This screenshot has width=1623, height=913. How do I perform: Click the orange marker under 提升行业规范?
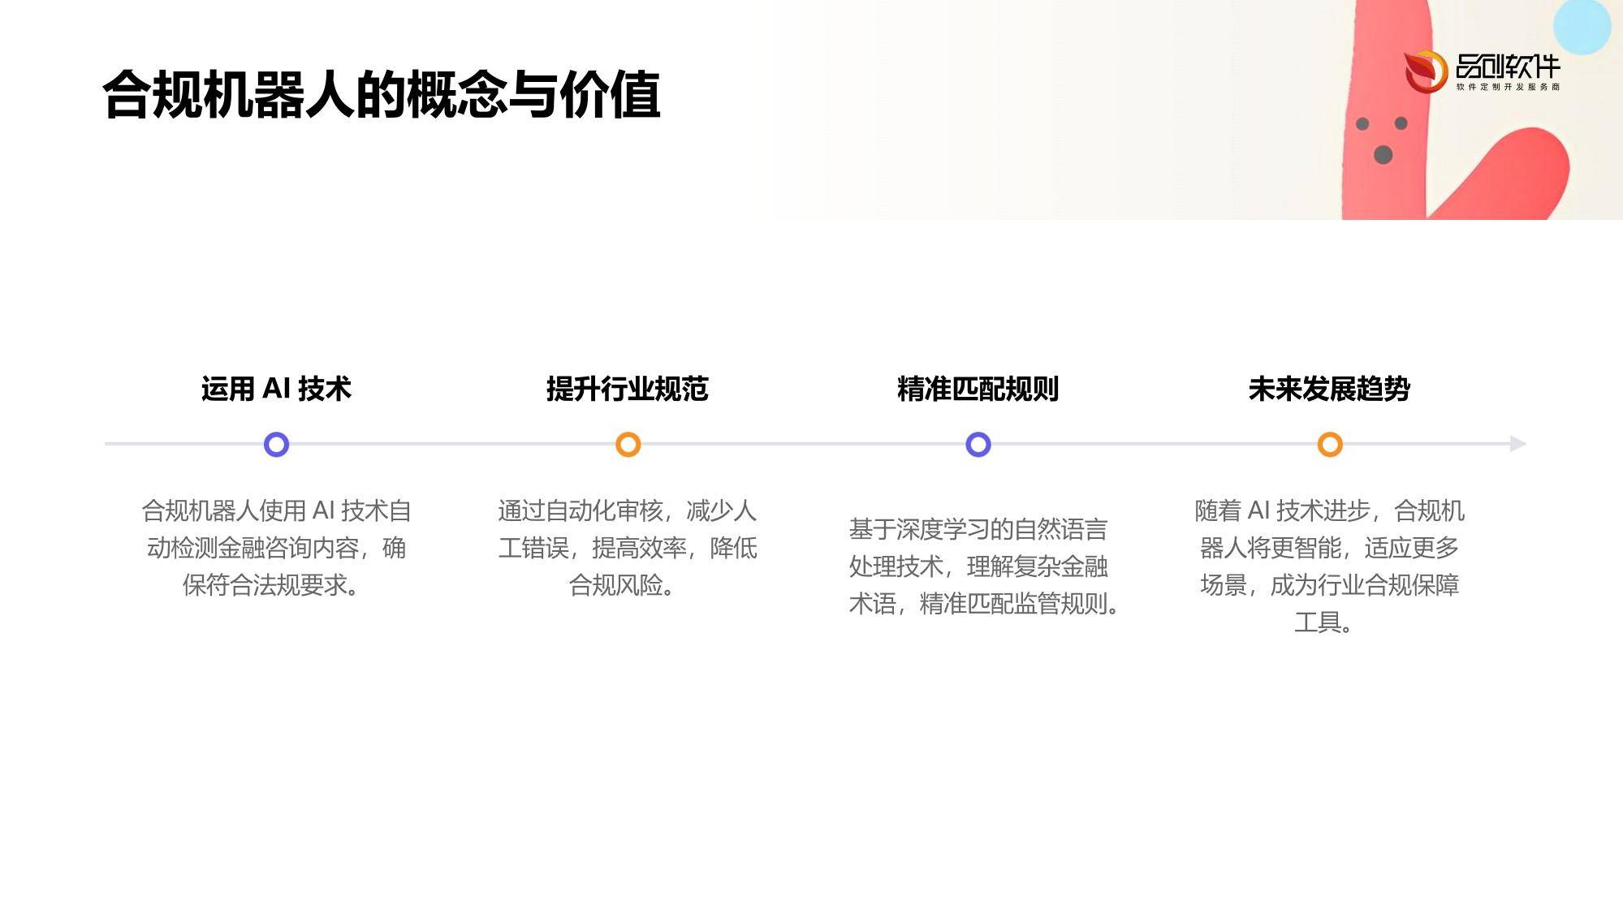click(x=628, y=445)
